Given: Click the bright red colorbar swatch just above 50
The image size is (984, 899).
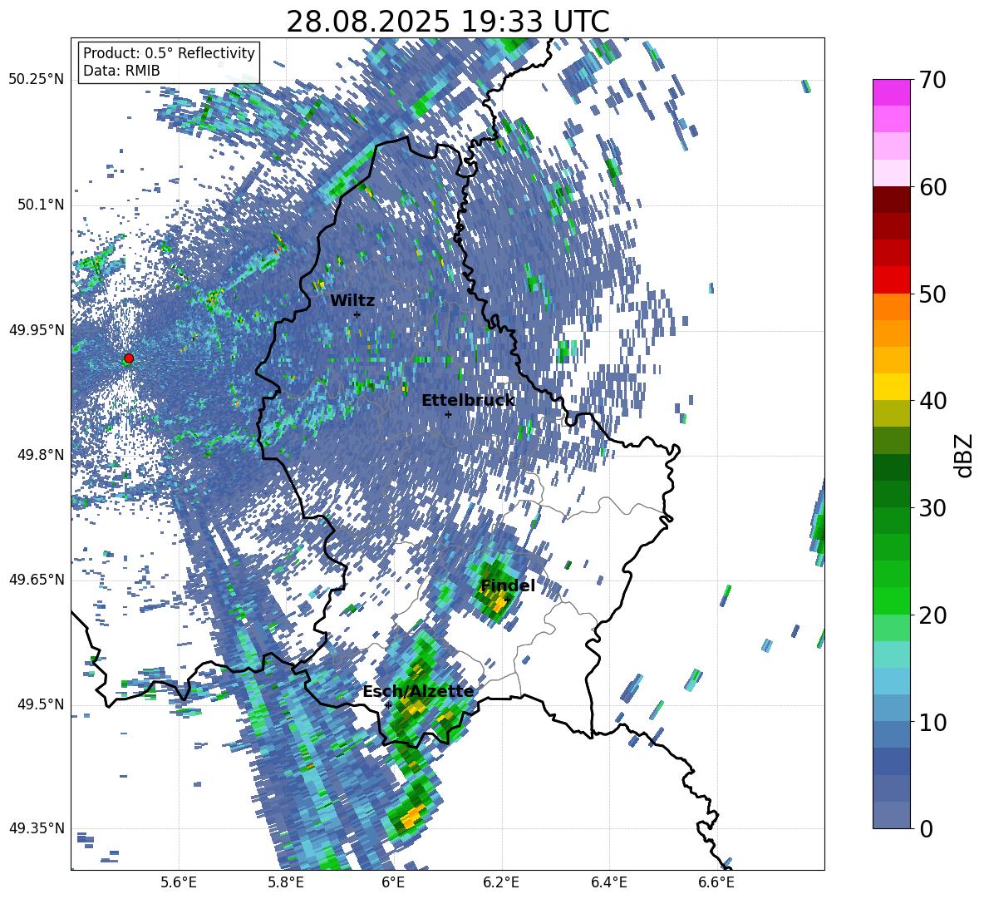Looking at the screenshot, I should pyautogui.click(x=892, y=280).
